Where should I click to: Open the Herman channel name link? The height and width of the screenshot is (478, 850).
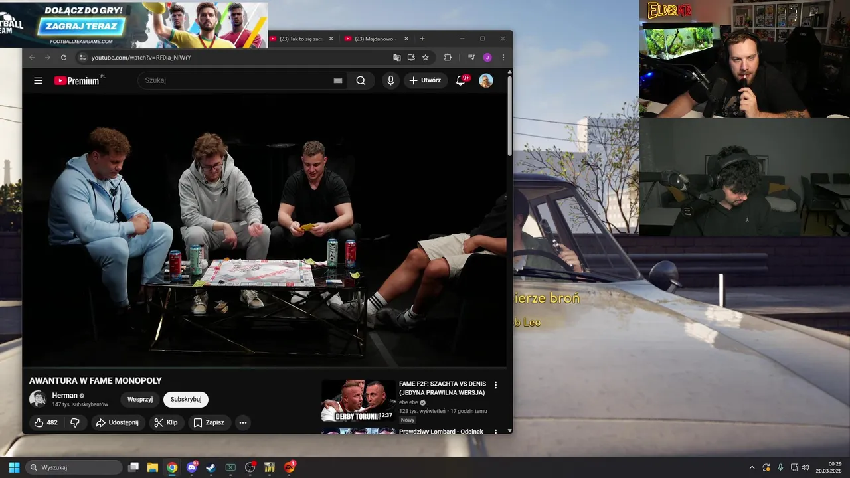(65, 395)
